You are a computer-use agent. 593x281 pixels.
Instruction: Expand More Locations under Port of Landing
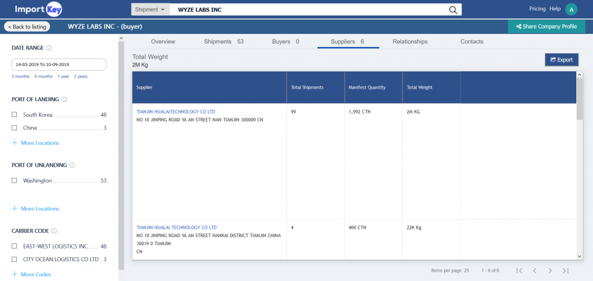click(35, 143)
